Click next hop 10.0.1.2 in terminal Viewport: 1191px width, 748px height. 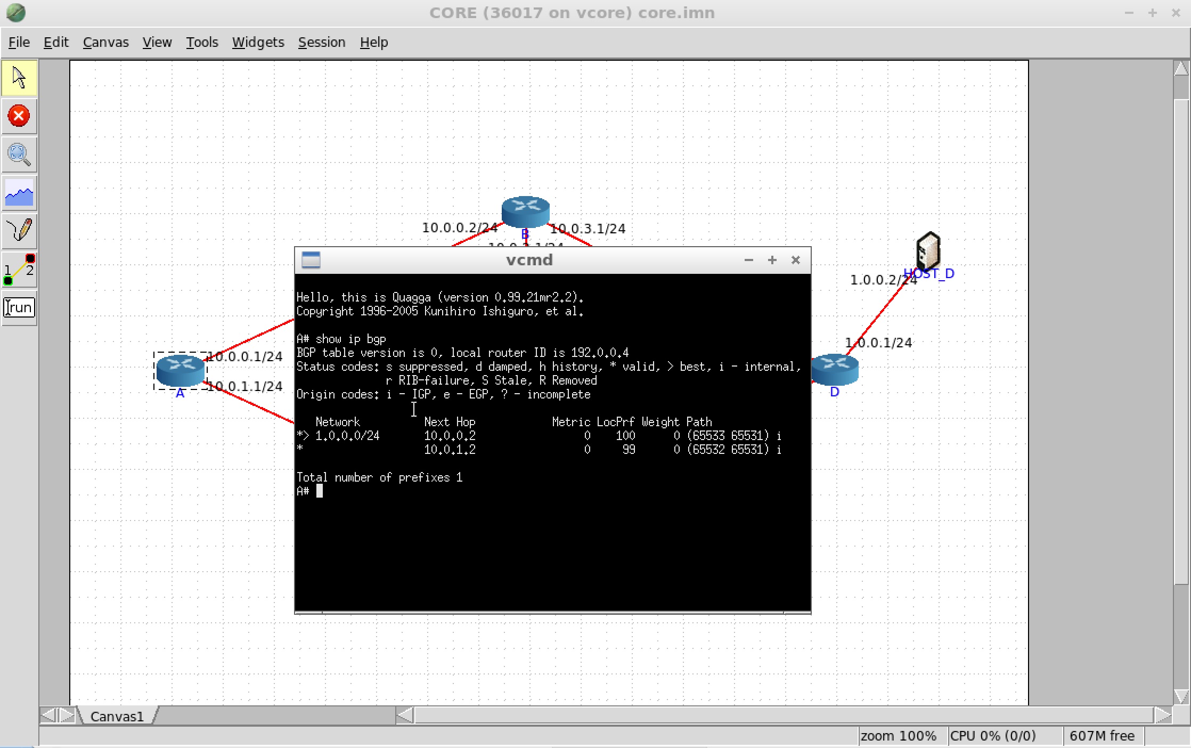pos(450,450)
